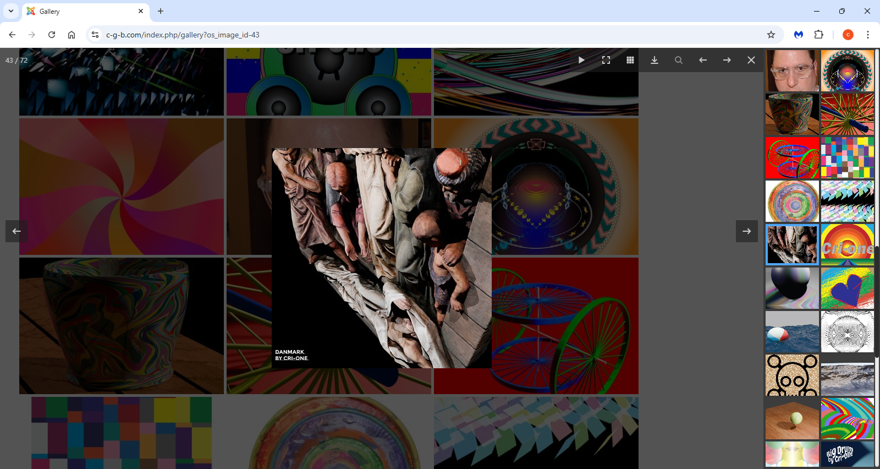This screenshot has height=469, width=880.
Task: Close the Gallery tab
Action: tap(141, 11)
